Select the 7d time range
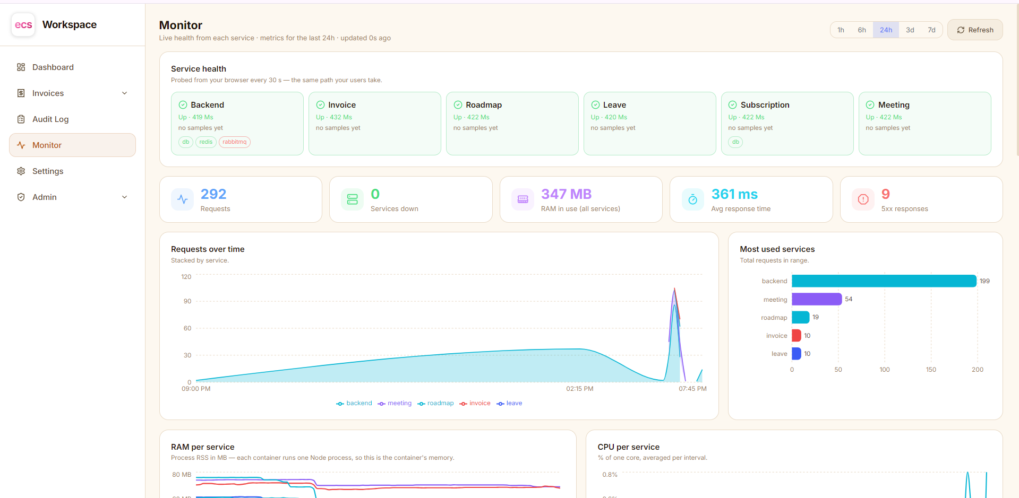Image resolution: width=1019 pixels, height=498 pixels. click(931, 30)
